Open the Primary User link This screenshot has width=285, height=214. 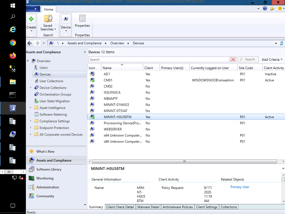(240, 187)
